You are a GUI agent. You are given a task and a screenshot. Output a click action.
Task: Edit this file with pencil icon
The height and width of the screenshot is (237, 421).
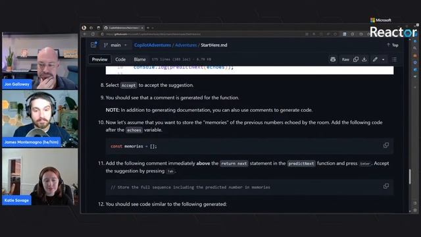(375, 59)
